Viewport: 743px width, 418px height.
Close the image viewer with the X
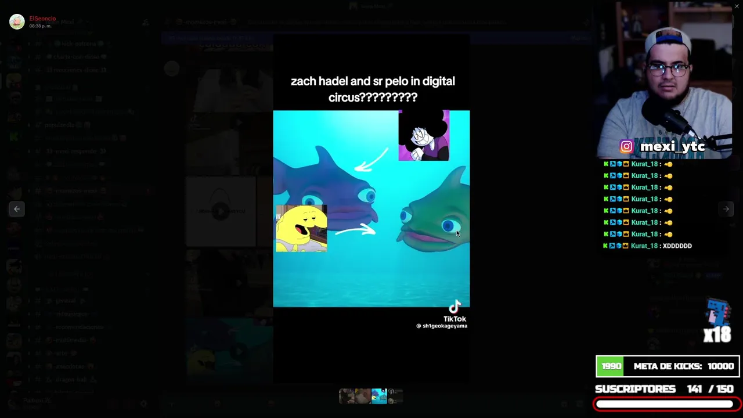pyautogui.click(x=737, y=6)
